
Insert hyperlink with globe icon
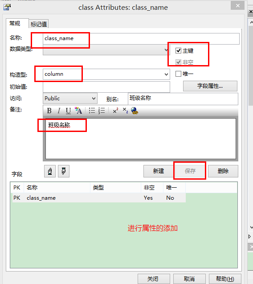(135, 111)
